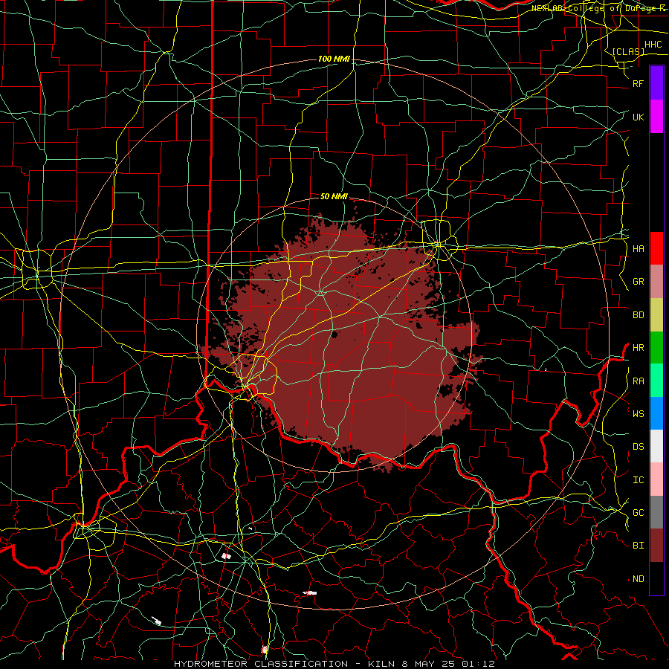Click the 'HR' legend label
This screenshot has height=669, width=669.
coord(638,348)
